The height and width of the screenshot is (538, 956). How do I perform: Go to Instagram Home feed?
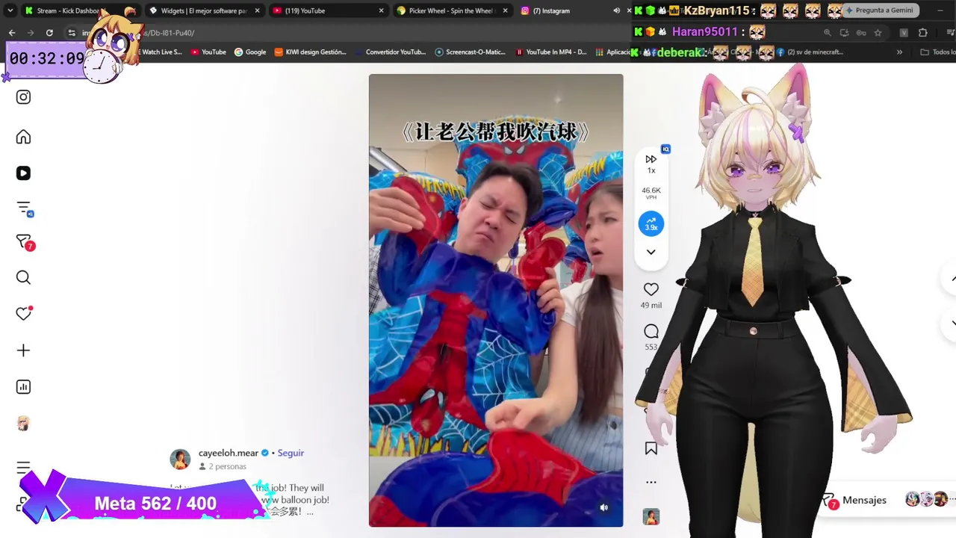coord(23,137)
